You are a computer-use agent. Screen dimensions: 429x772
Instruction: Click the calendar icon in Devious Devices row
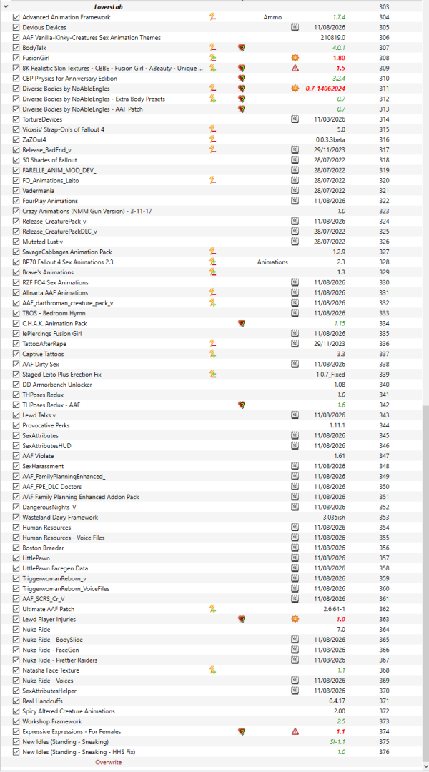tap(295, 28)
